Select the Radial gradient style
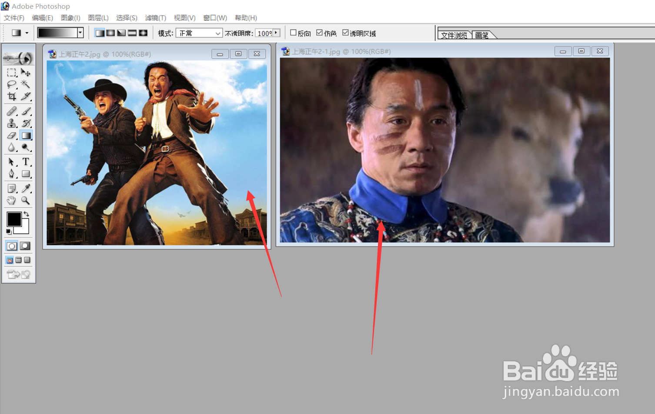The image size is (655, 414). [x=110, y=33]
